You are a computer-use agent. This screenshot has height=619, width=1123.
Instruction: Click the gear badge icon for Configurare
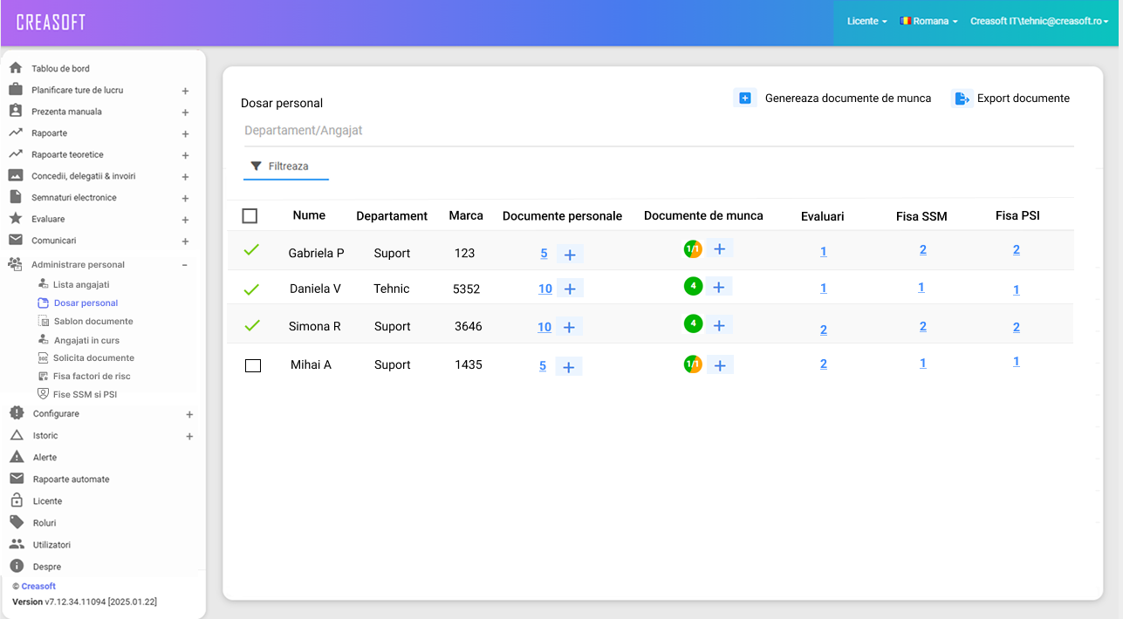pyautogui.click(x=16, y=413)
